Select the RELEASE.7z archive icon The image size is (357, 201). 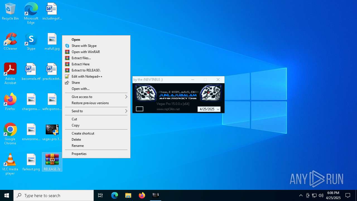pos(52,162)
